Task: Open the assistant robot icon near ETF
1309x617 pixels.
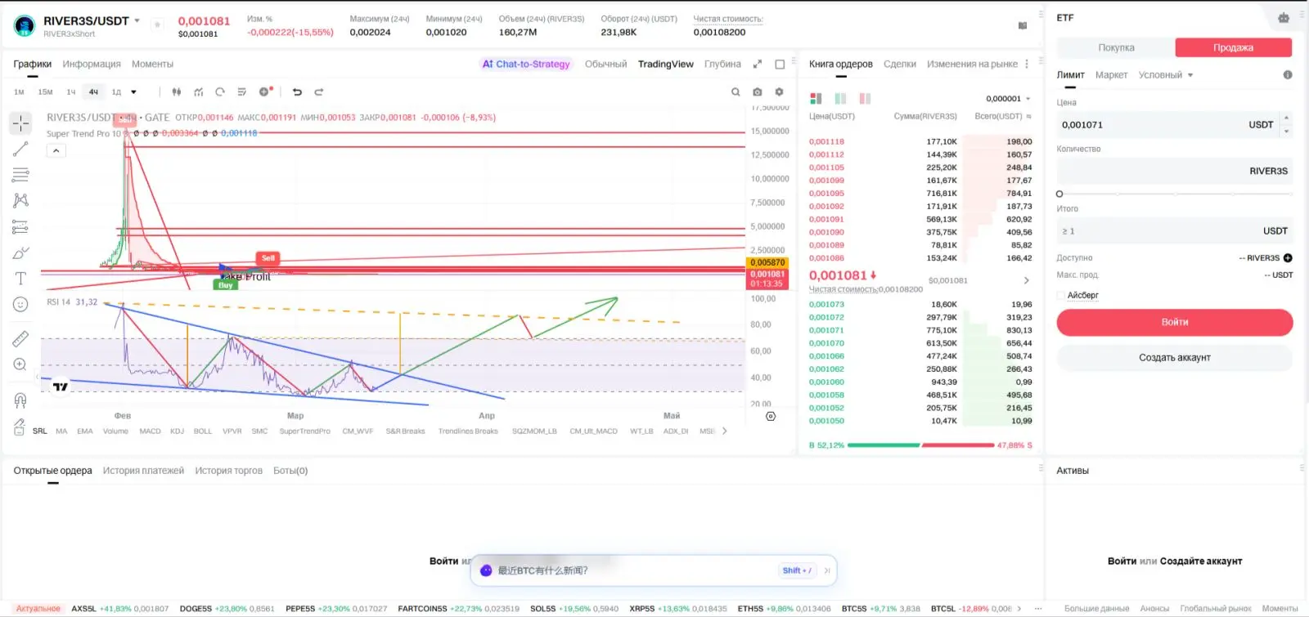Action: coord(1283,17)
